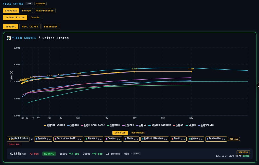259x165 pixels.
Task: Remove United Kingdom from comparison
Action: [167, 139]
